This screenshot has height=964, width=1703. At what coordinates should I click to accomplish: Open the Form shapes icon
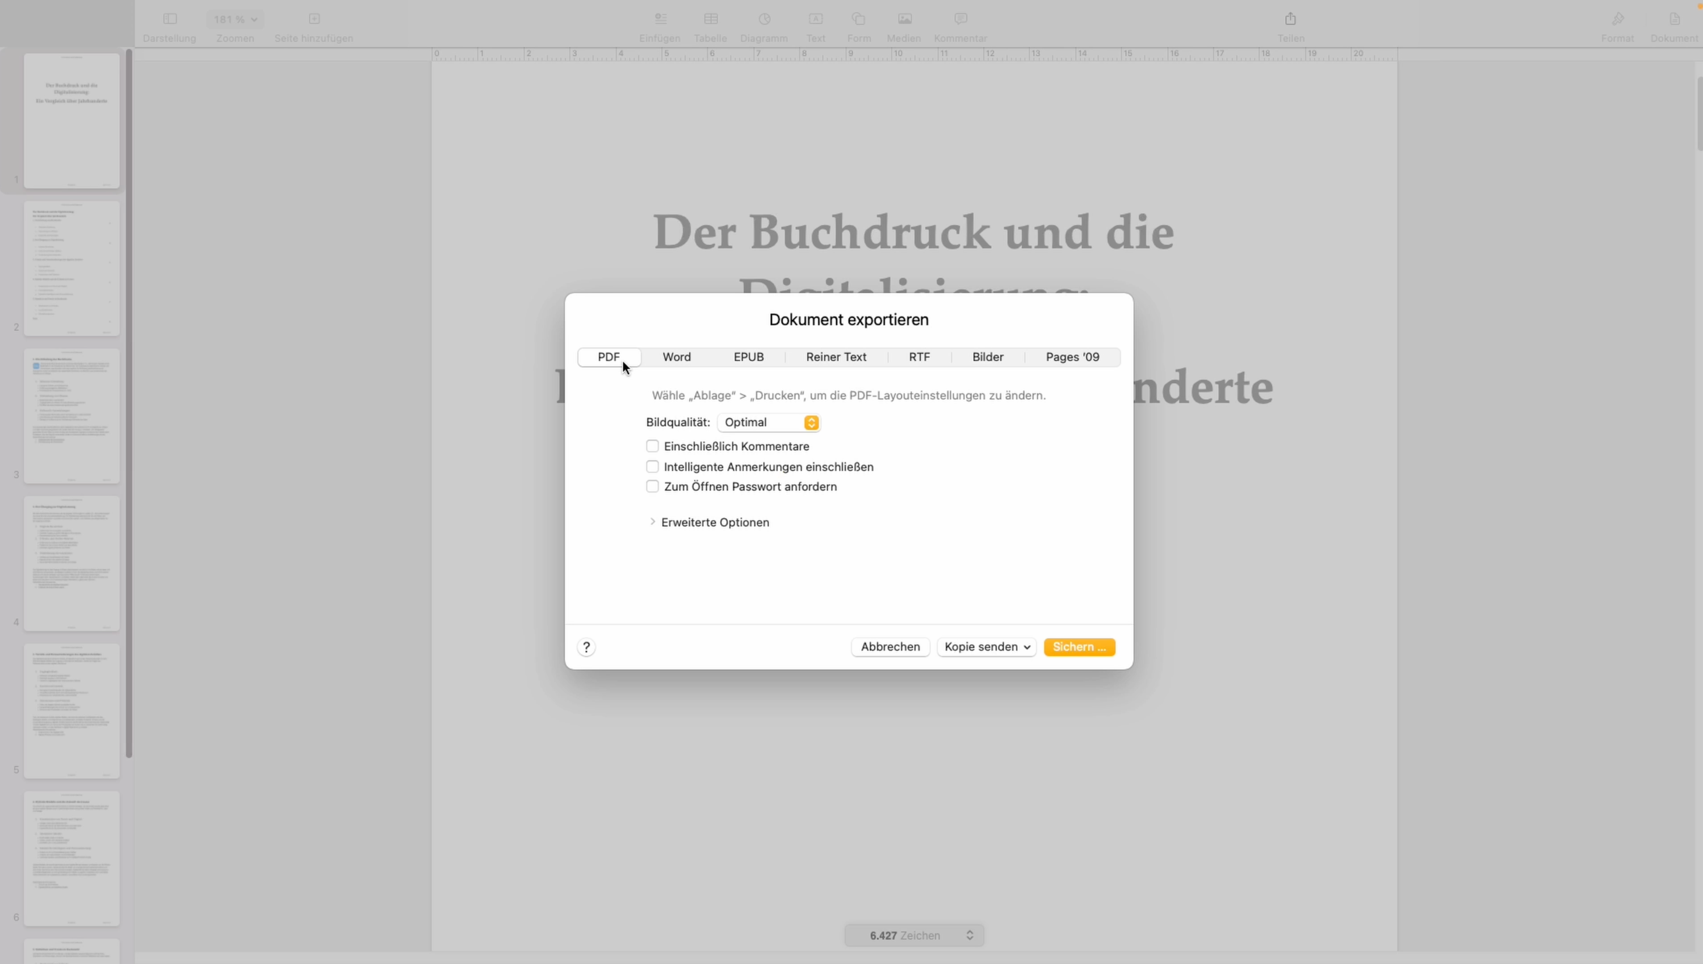pyautogui.click(x=859, y=19)
